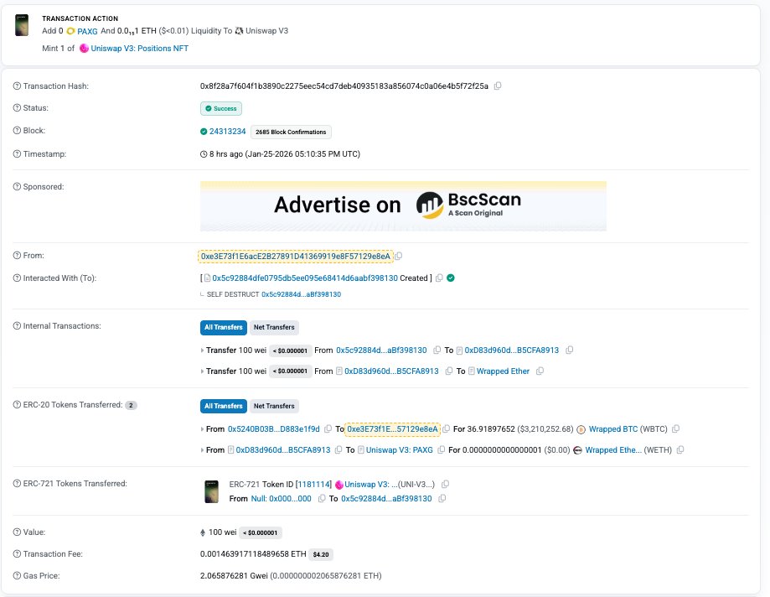
Task: Copy the From address
Action: point(399,256)
